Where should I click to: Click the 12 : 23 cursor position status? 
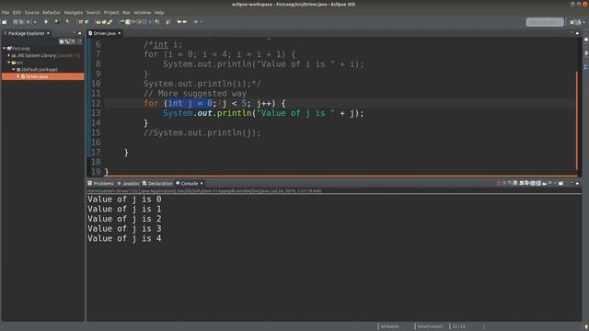pyautogui.click(x=458, y=326)
